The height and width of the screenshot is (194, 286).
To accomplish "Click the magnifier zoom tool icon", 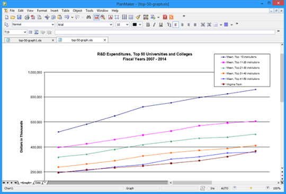I will (x=103, y=17).
